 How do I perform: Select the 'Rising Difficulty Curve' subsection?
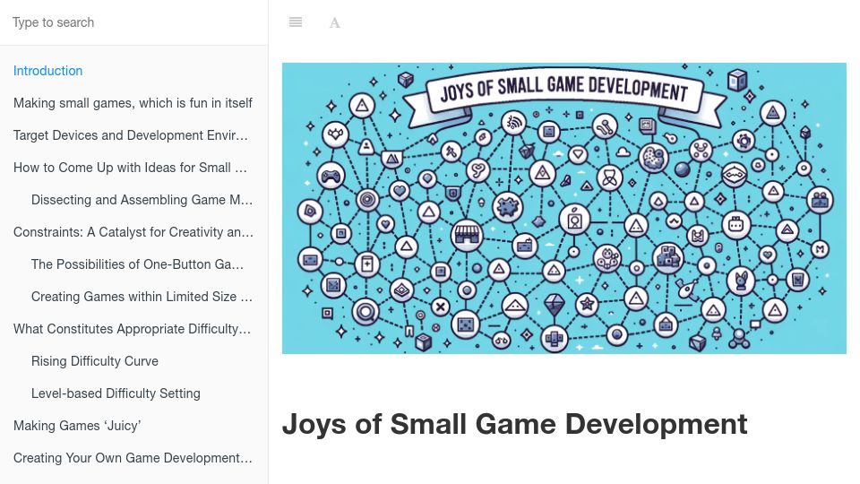coord(95,361)
